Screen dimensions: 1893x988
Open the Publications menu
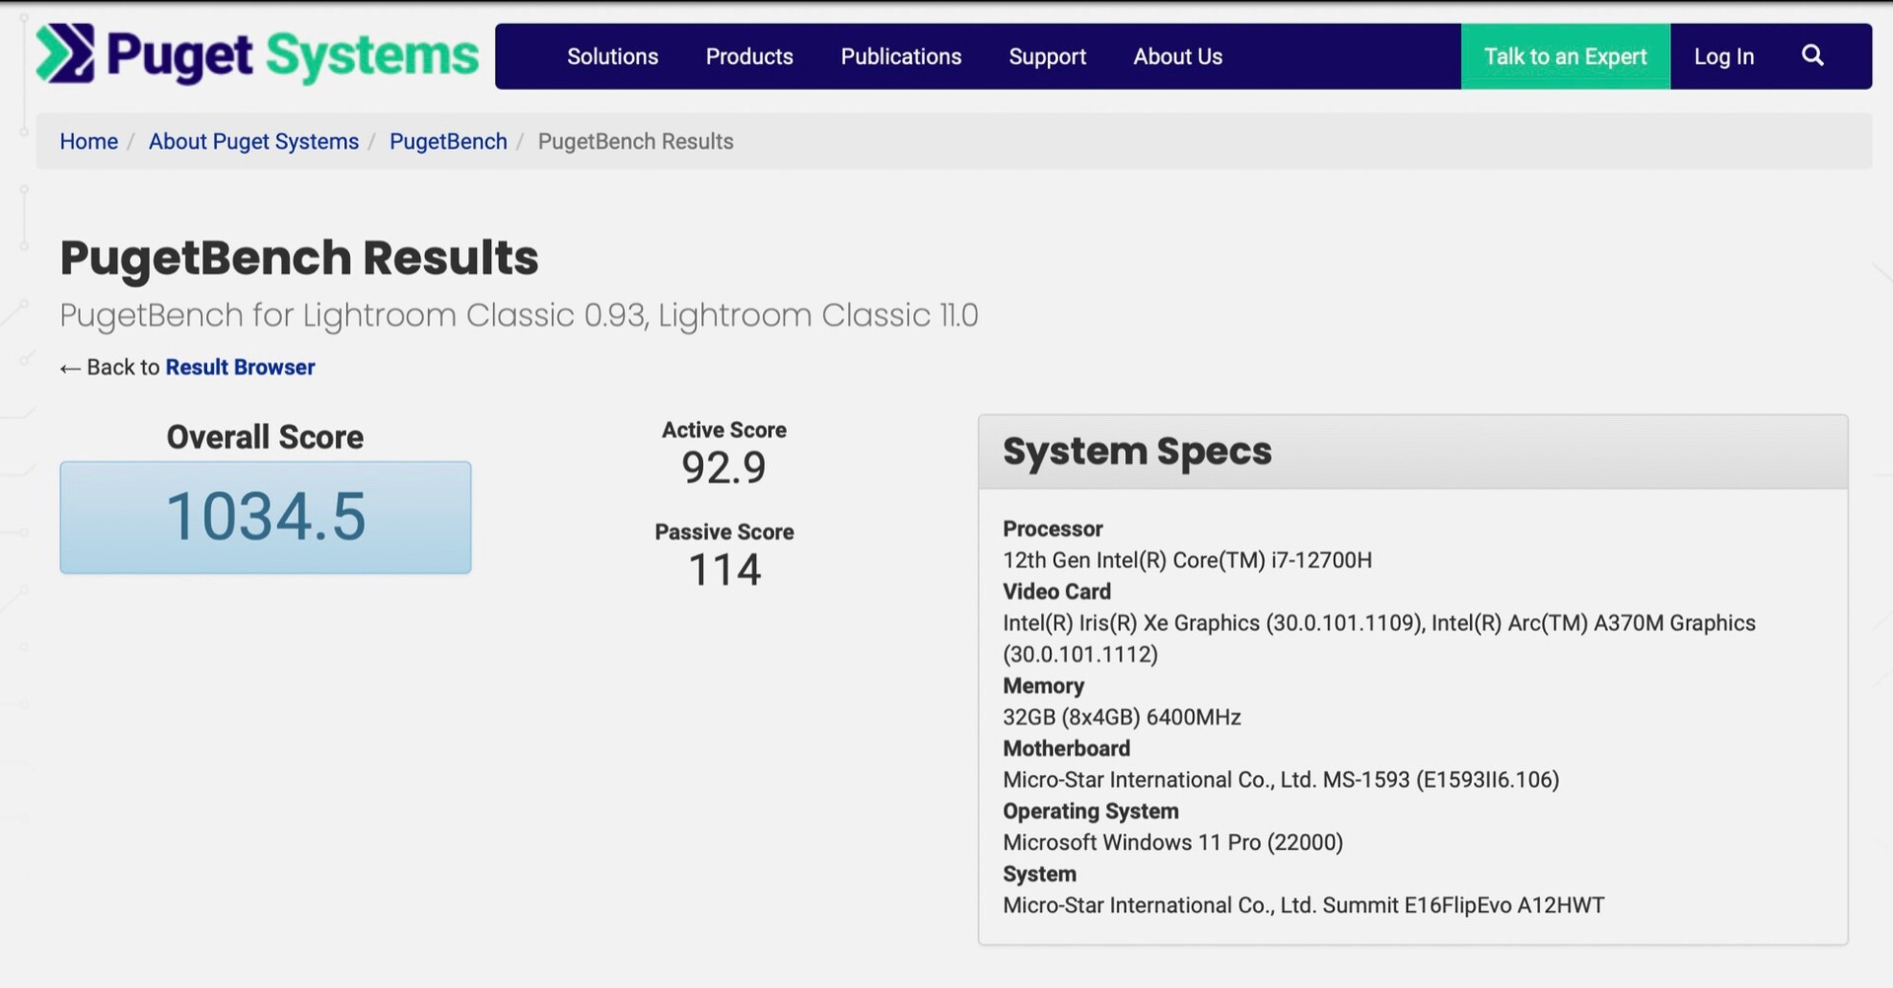pos(901,56)
